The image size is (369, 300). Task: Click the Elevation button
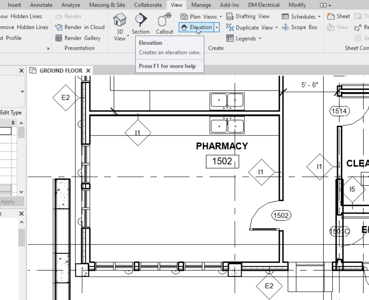coord(196,27)
